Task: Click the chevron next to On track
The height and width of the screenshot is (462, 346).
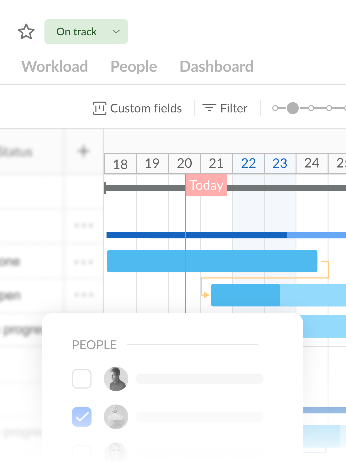Action: coord(116,32)
